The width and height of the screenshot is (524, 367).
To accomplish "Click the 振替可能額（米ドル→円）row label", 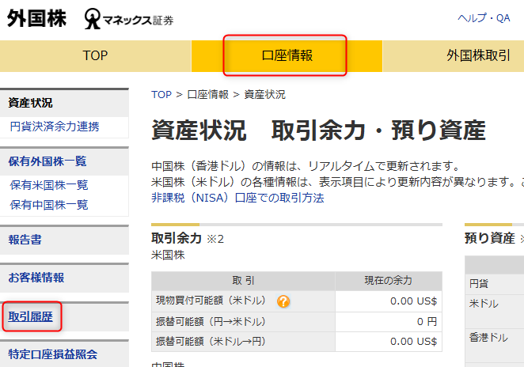I will tap(211, 342).
